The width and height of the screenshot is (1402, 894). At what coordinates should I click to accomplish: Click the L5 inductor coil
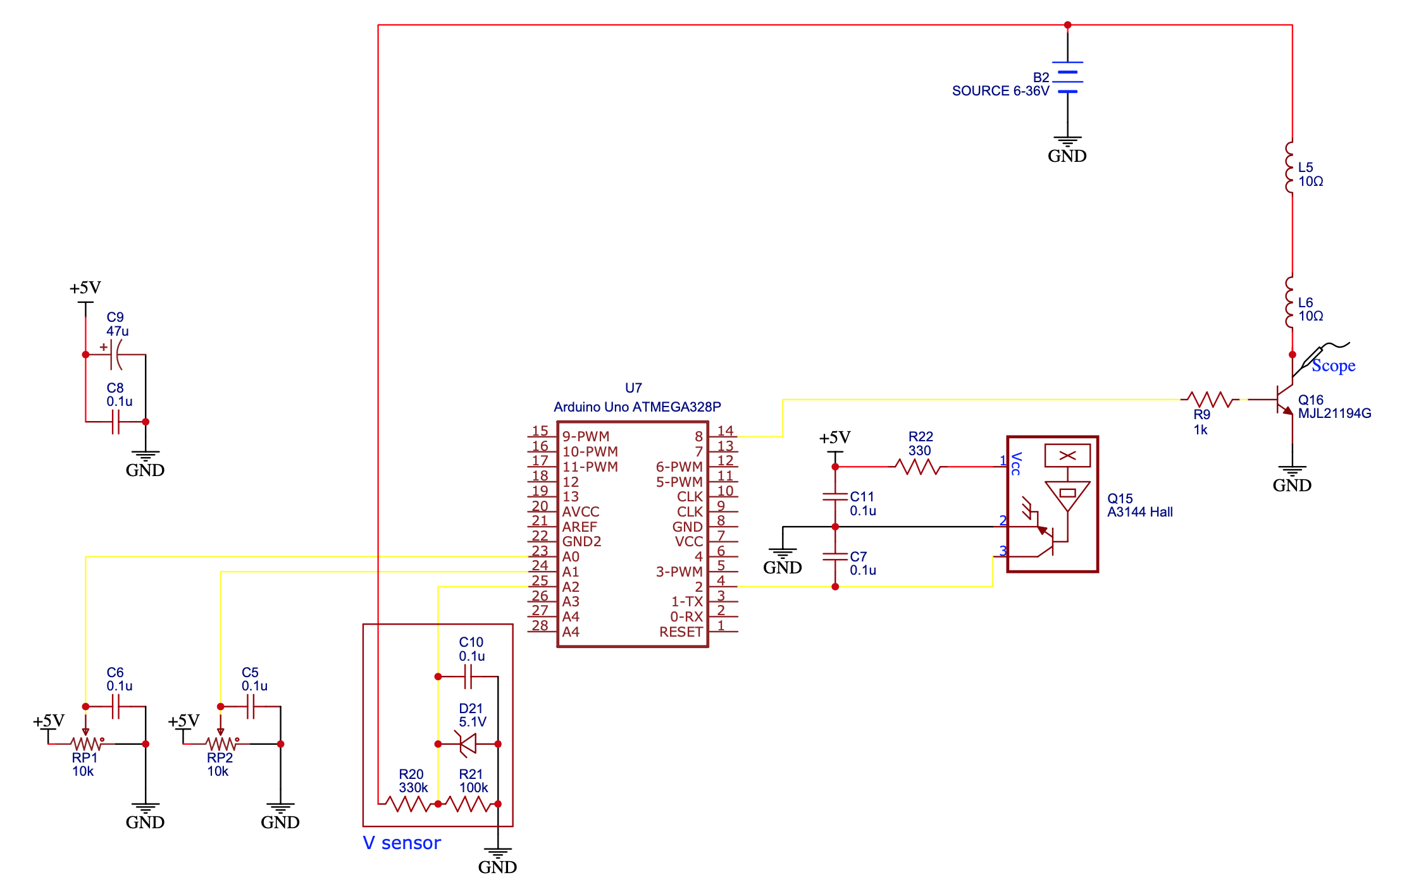pos(1290,168)
